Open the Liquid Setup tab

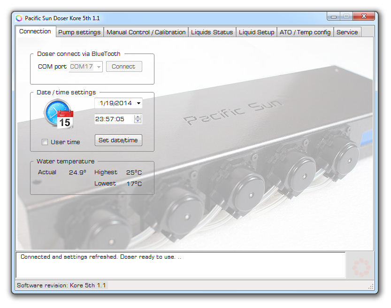point(257,32)
